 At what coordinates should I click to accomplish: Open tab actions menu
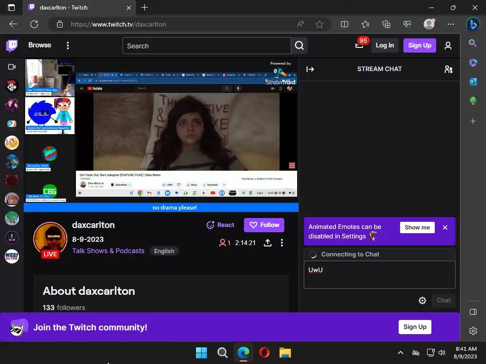pyautogui.click(x=11, y=8)
